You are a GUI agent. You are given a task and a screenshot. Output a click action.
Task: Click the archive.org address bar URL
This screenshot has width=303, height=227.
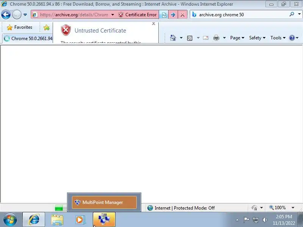74,15
